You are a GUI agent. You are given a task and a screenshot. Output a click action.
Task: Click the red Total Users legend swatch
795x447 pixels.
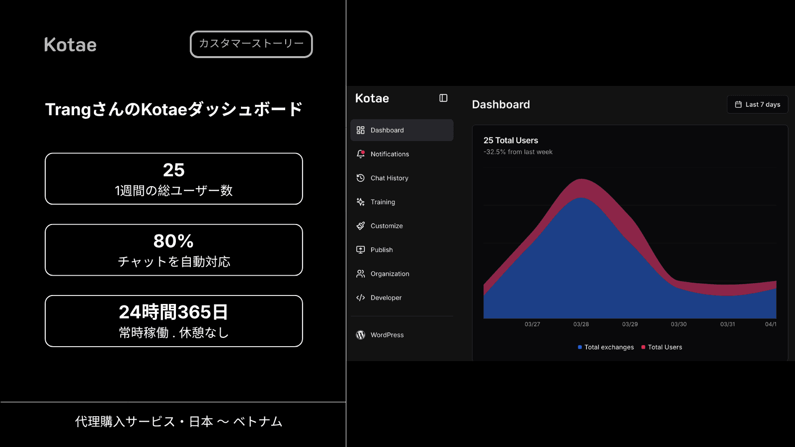[643, 347]
